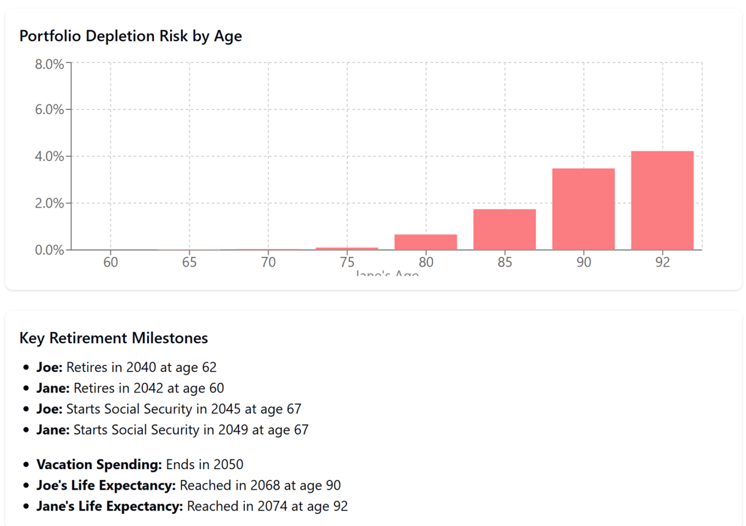746x526 pixels.
Task: Click the x-axis label 60
Action: pyautogui.click(x=111, y=262)
